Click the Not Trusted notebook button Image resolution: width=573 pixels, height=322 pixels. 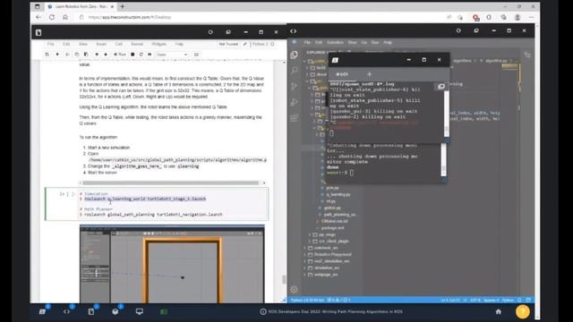(228, 44)
